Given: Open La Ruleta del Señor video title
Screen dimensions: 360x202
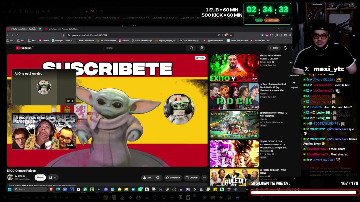Looking at the screenshot, I should point(273,171).
